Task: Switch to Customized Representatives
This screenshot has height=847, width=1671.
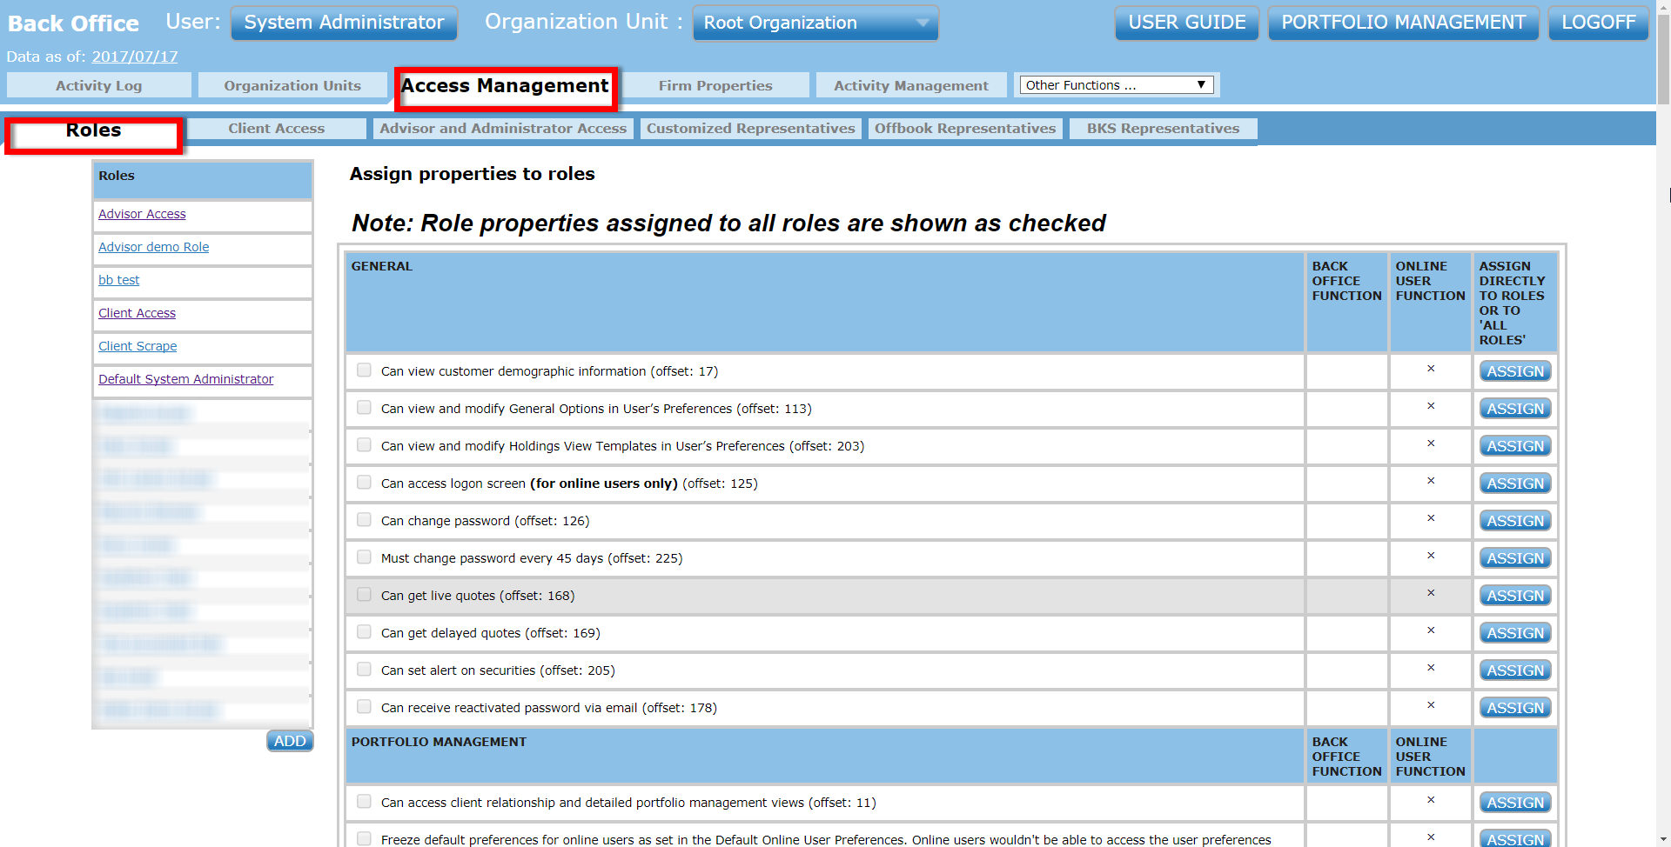Action: (x=749, y=128)
